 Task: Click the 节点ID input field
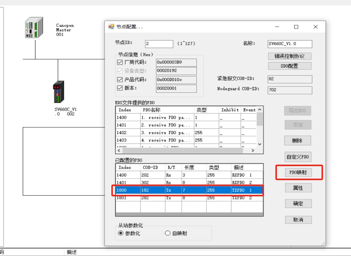(x=159, y=44)
